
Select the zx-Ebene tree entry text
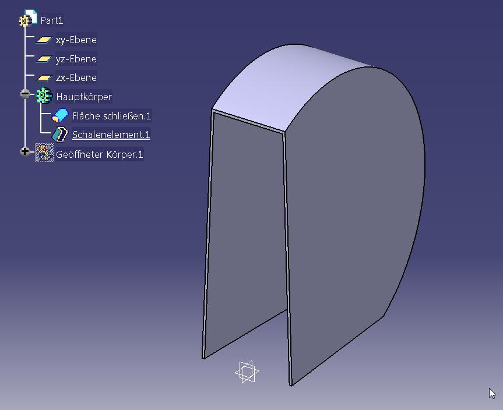pyautogui.click(x=76, y=77)
